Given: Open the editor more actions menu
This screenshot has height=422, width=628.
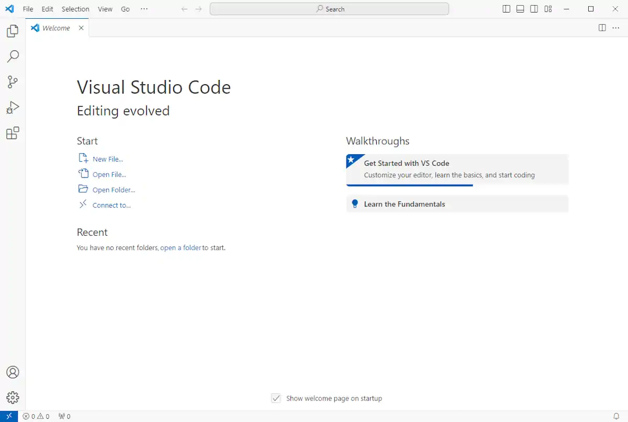Looking at the screenshot, I should coord(615,28).
